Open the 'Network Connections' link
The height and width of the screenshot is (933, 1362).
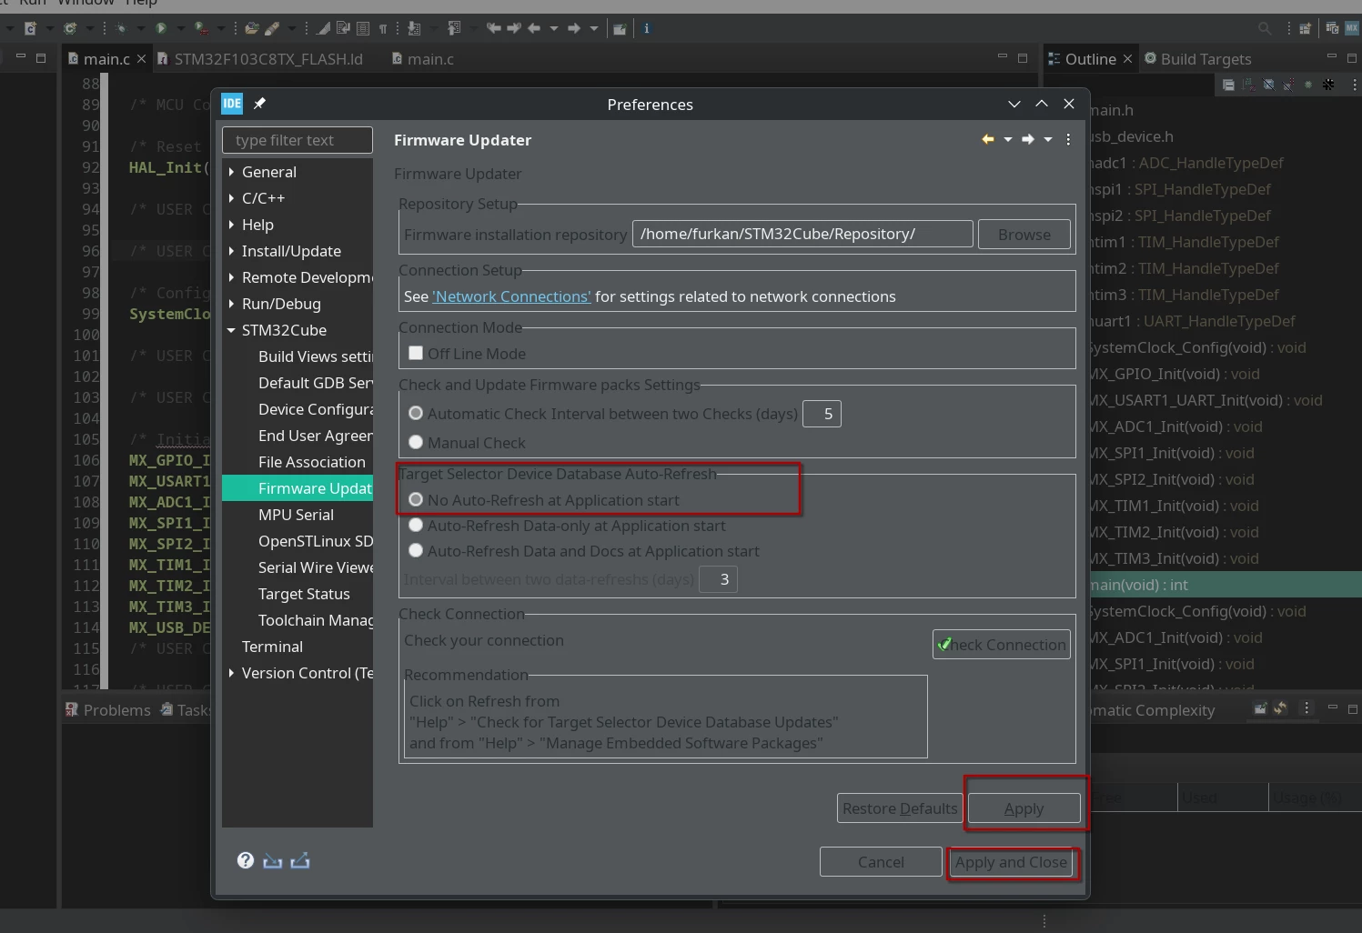511,296
